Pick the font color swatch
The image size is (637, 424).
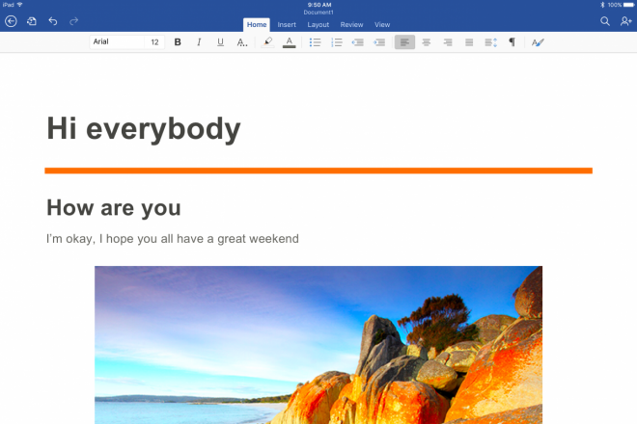pos(289,42)
